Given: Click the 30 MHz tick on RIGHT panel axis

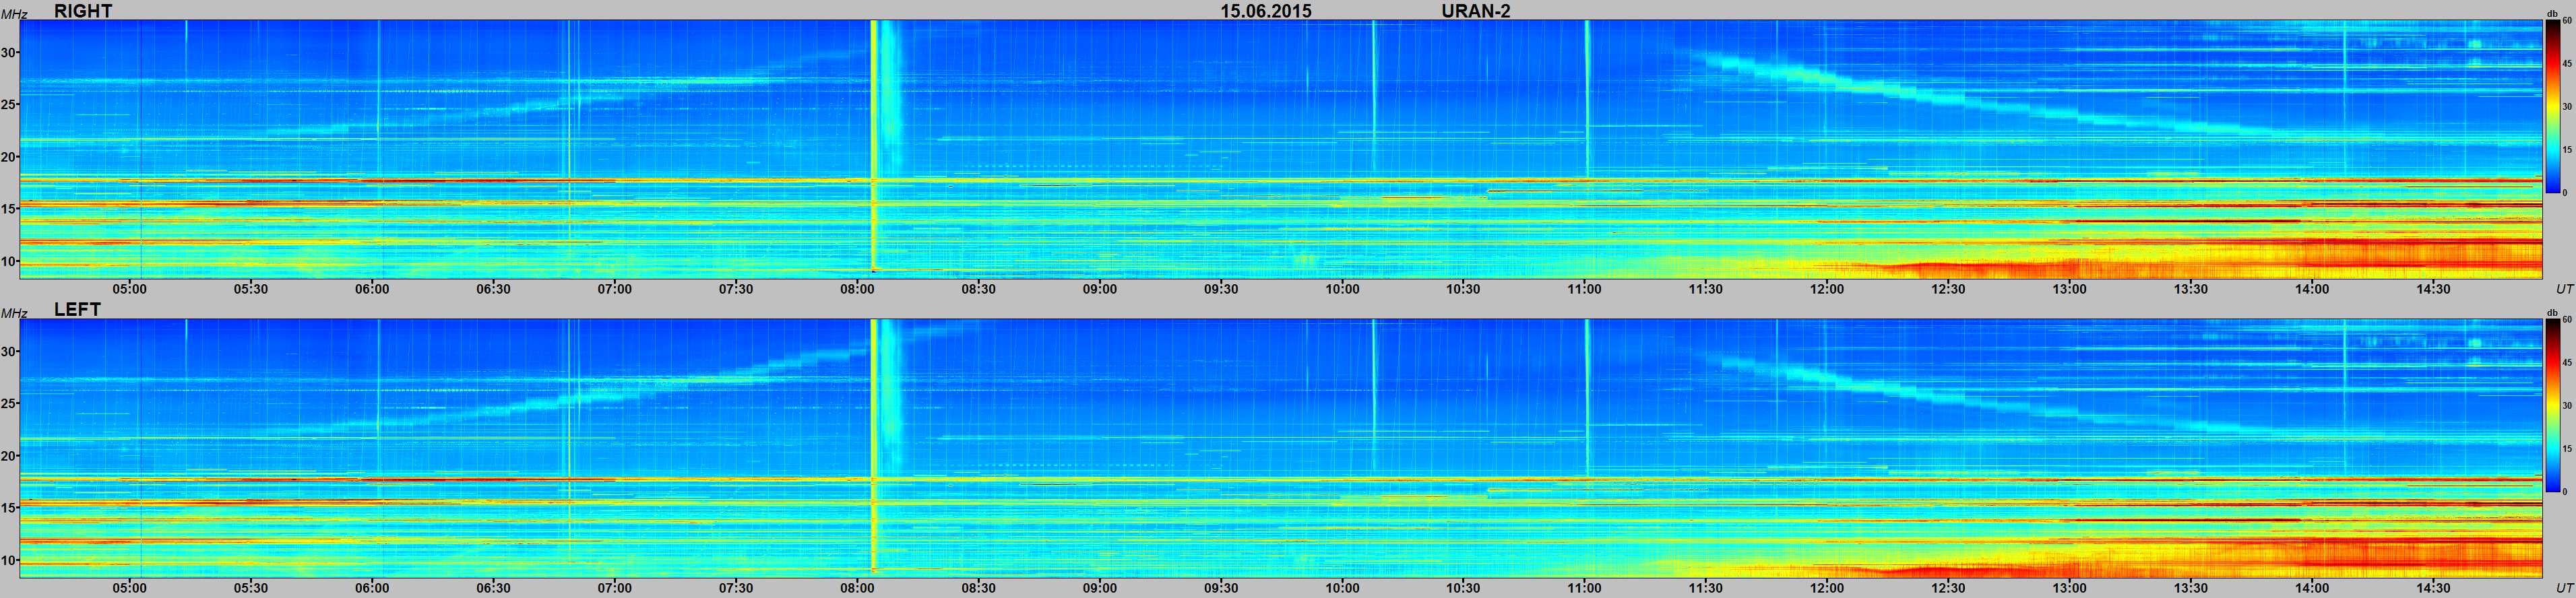Looking at the screenshot, I should pos(8,53).
